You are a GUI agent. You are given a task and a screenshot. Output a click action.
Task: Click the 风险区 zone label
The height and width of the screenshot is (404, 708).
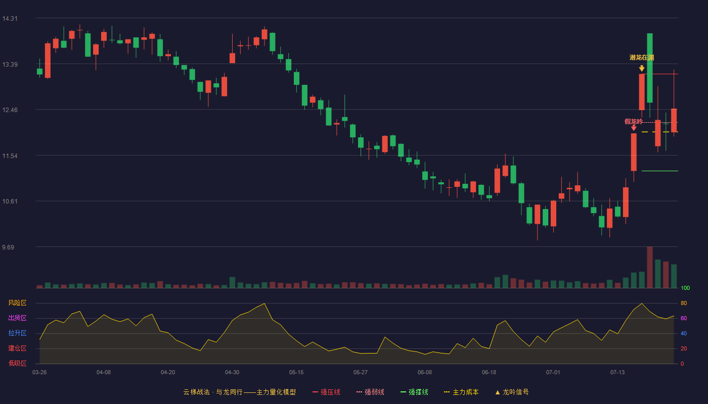(x=17, y=303)
